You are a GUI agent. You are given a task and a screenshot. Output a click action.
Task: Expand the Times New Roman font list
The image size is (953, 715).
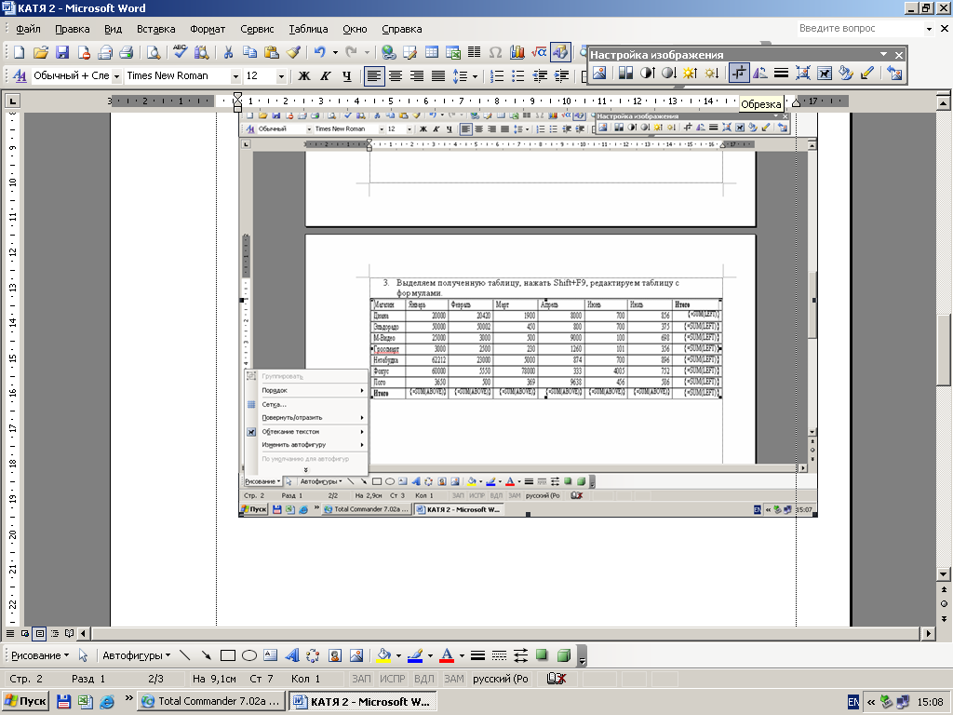click(235, 76)
